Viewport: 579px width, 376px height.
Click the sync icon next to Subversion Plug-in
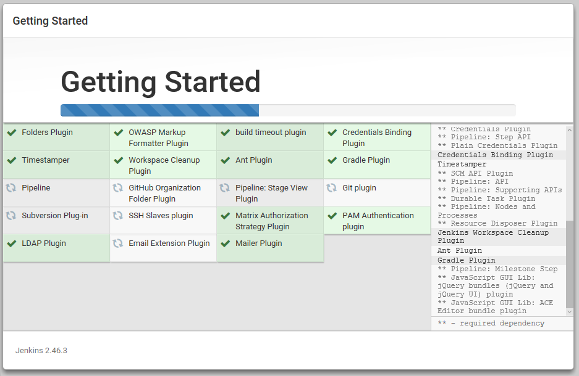pyautogui.click(x=11, y=216)
